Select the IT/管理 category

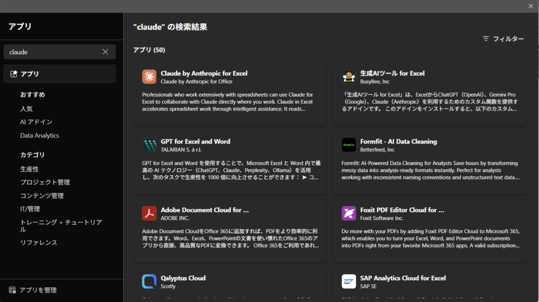30,209
